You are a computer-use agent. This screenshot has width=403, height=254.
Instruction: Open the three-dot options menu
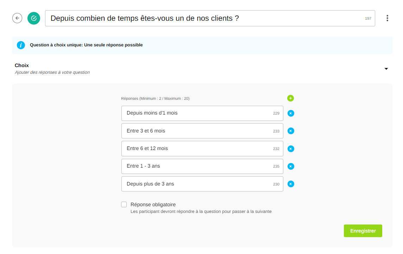[387, 18]
